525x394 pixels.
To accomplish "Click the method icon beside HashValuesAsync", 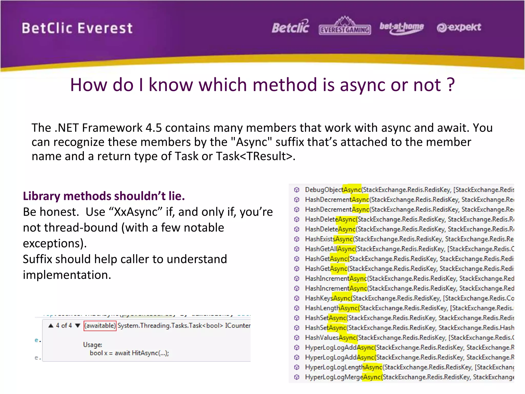I will pyautogui.click(x=297, y=338).
